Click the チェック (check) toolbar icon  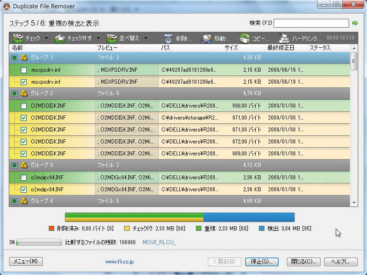(18, 38)
